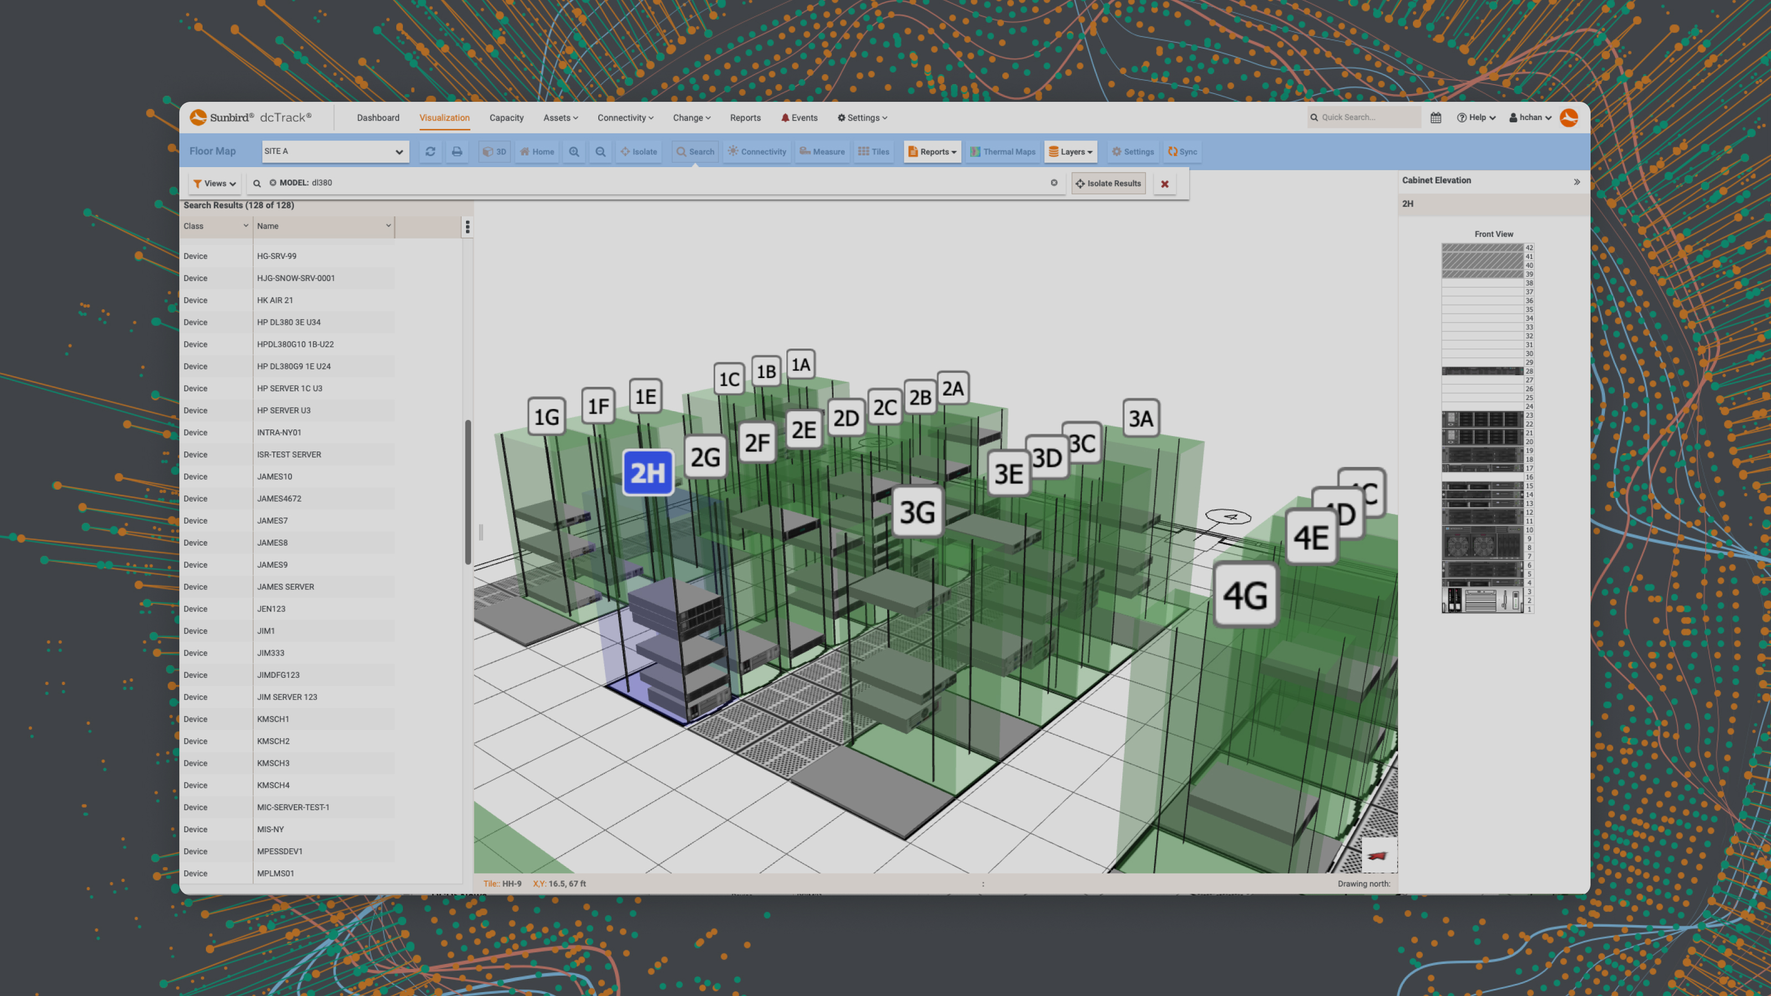Viewport: 1771px width, 996px height.
Task: Open the results column options kebab menu
Action: 468,227
